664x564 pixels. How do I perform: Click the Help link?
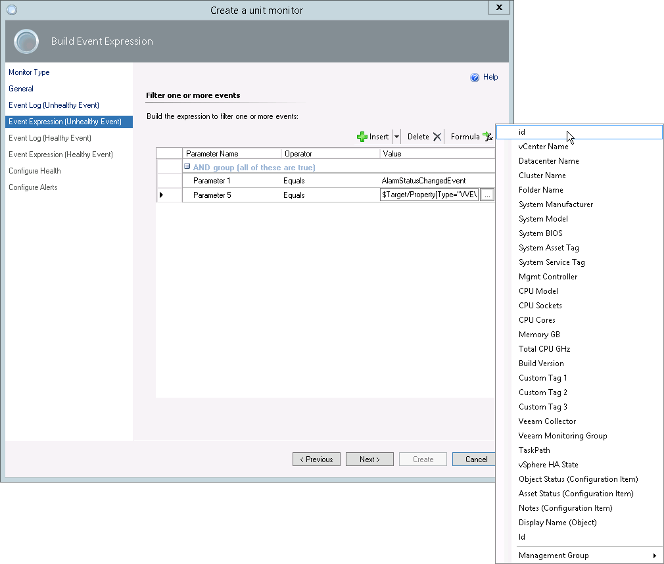click(490, 77)
